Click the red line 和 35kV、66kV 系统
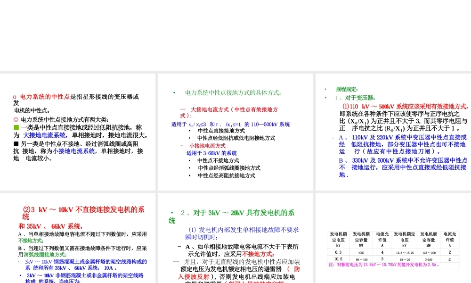This screenshot has height=283, width=471. [50, 226]
